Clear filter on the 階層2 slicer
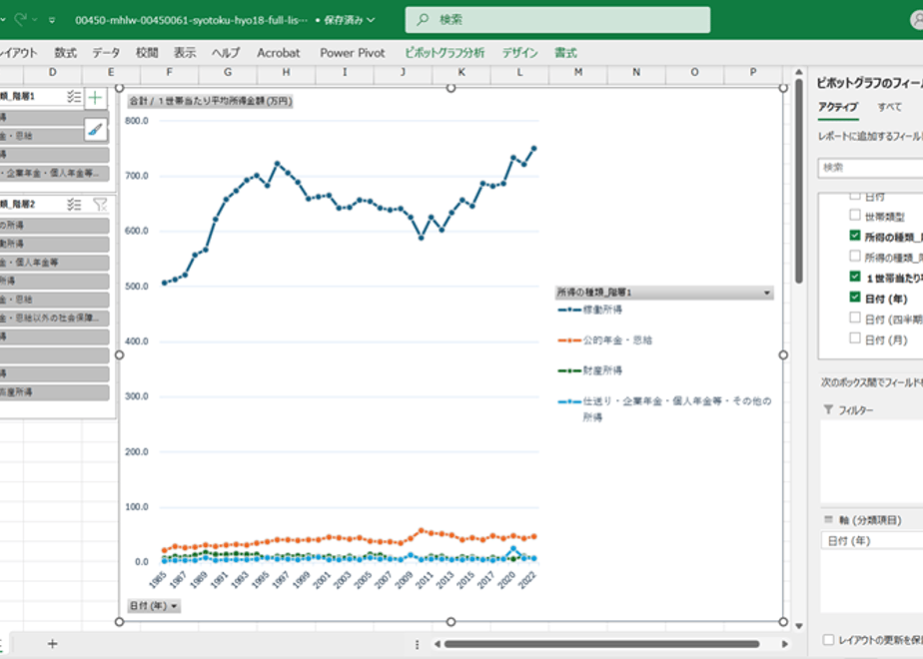Viewport: 923px width, 659px height. [x=100, y=204]
